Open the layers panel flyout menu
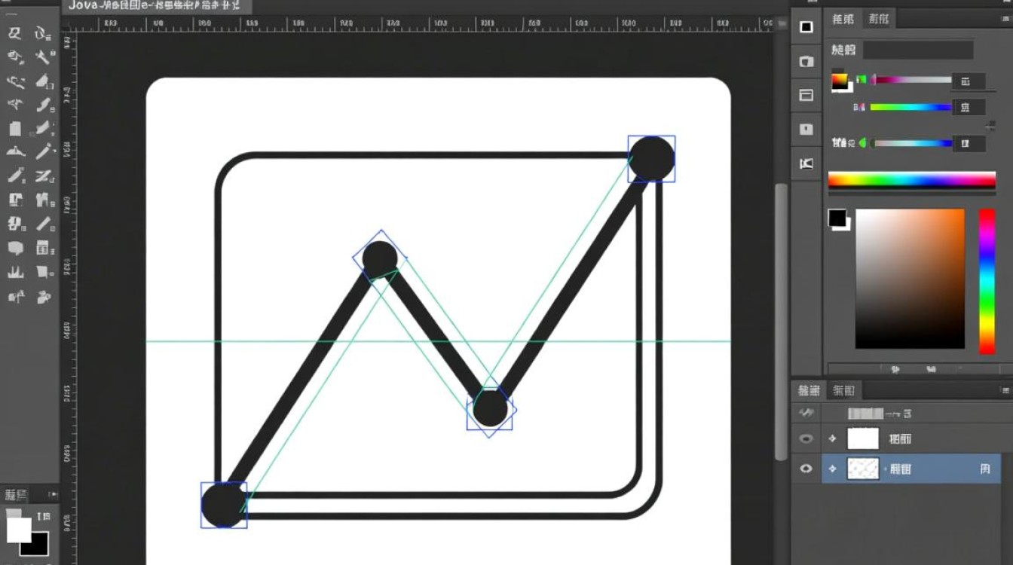This screenshot has width=1013, height=565. [1004, 390]
